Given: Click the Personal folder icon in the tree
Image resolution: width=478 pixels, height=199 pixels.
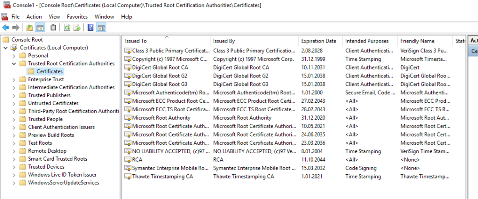Looking at the screenshot, I should (x=22, y=56).
